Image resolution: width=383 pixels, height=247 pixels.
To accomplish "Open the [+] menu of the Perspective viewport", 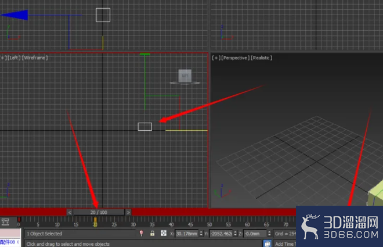I will [216, 58].
